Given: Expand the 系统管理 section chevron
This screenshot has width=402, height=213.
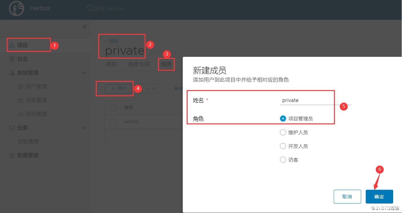Looking at the screenshot, I should tap(84, 73).
